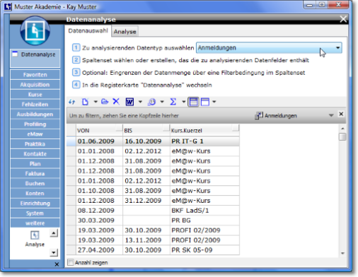Open the Fehlzeiten sidebar section
The width and height of the screenshot is (358, 277).
click(x=35, y=105)
